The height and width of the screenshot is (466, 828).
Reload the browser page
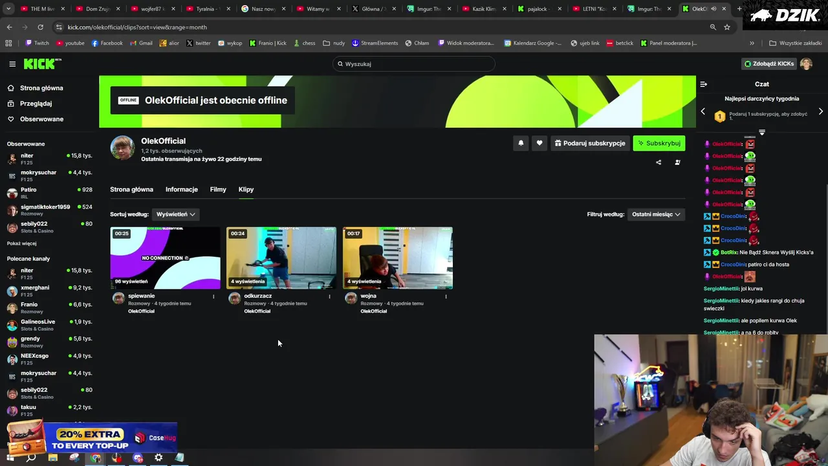pyautogui.click(x=40, y=27)
